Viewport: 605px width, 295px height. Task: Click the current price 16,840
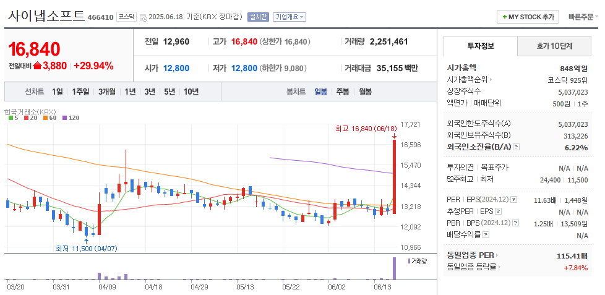pos(35,49)
